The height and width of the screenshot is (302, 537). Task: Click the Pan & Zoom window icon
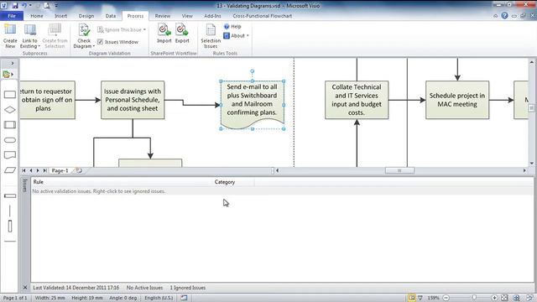[516, 298]
